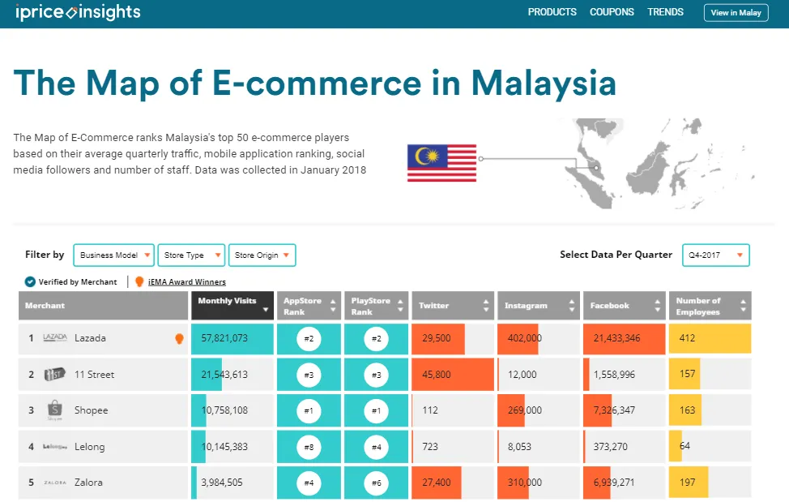
Task: Click Zalora's AppStore rank #4 badge
Action: coord(309,483)
